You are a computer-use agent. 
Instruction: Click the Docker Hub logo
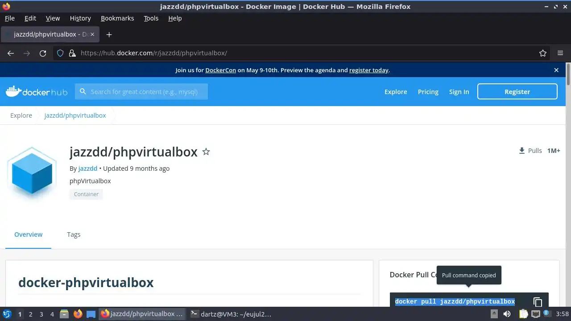point(37,91)
